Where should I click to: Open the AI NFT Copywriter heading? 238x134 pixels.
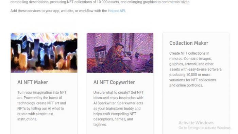(114, 82)
